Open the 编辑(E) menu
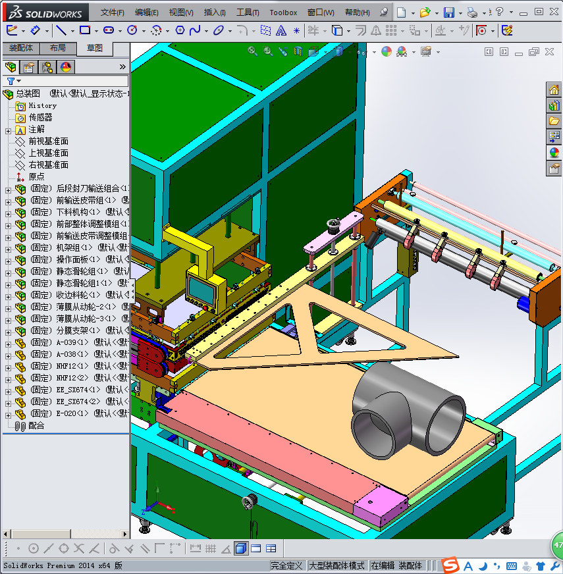 (x=147, y=13)
